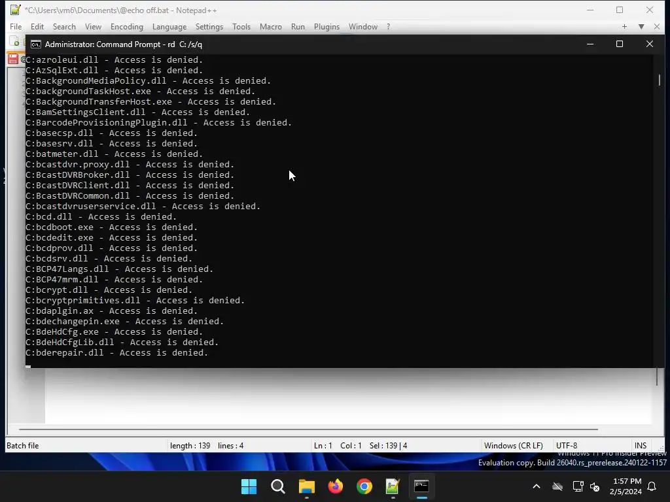Screen dimensions: 670x502
Task: Open network status tray icon
Action: point(578,486)
